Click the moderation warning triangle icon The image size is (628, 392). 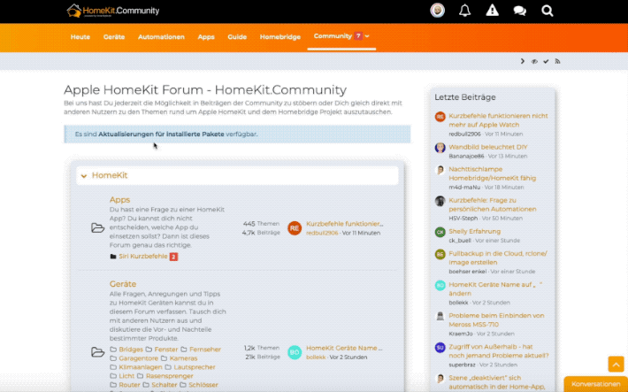492,11
